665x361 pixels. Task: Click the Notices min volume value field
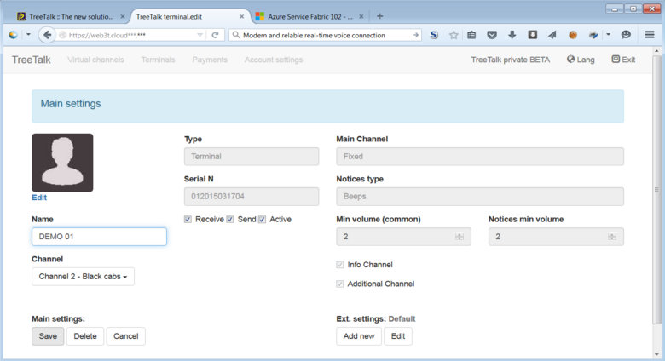556,237
